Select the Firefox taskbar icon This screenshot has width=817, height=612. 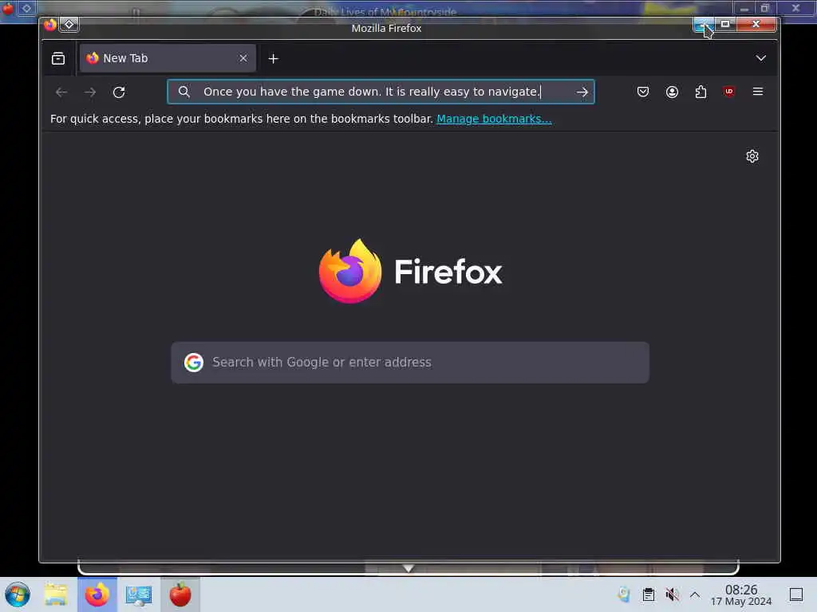pyautogui.click(x=97, y=594)
